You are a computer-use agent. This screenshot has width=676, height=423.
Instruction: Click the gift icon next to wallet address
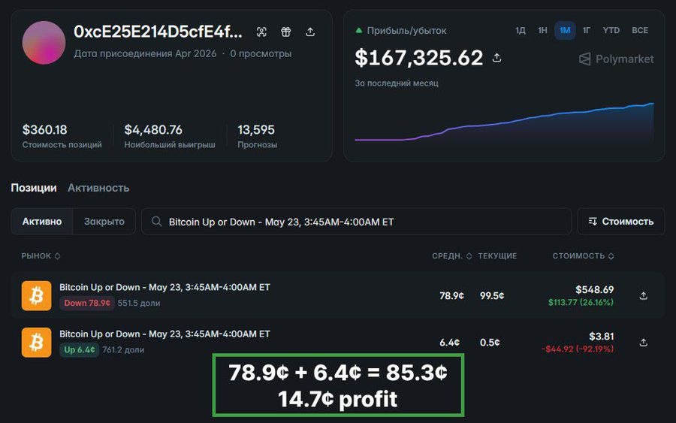pos(286,32)
